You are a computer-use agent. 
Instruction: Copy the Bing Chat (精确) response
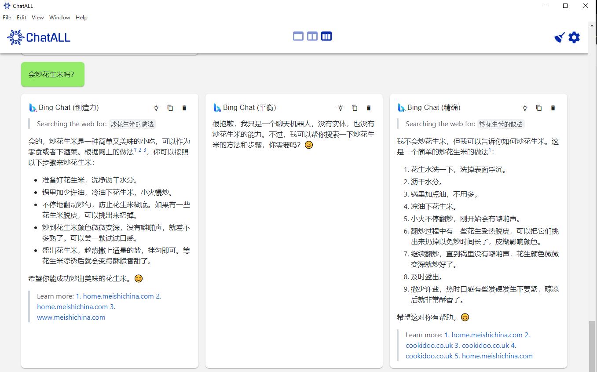539,108
